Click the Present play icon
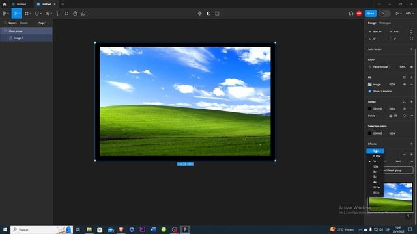This screenshot has height=234, width=417. 397,14
